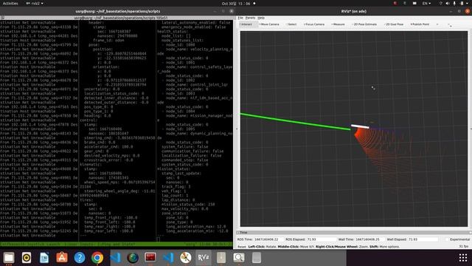Select the Move Camera tool
The width and height of the screenshot is (472, 266).
click(x=269, y=24)
